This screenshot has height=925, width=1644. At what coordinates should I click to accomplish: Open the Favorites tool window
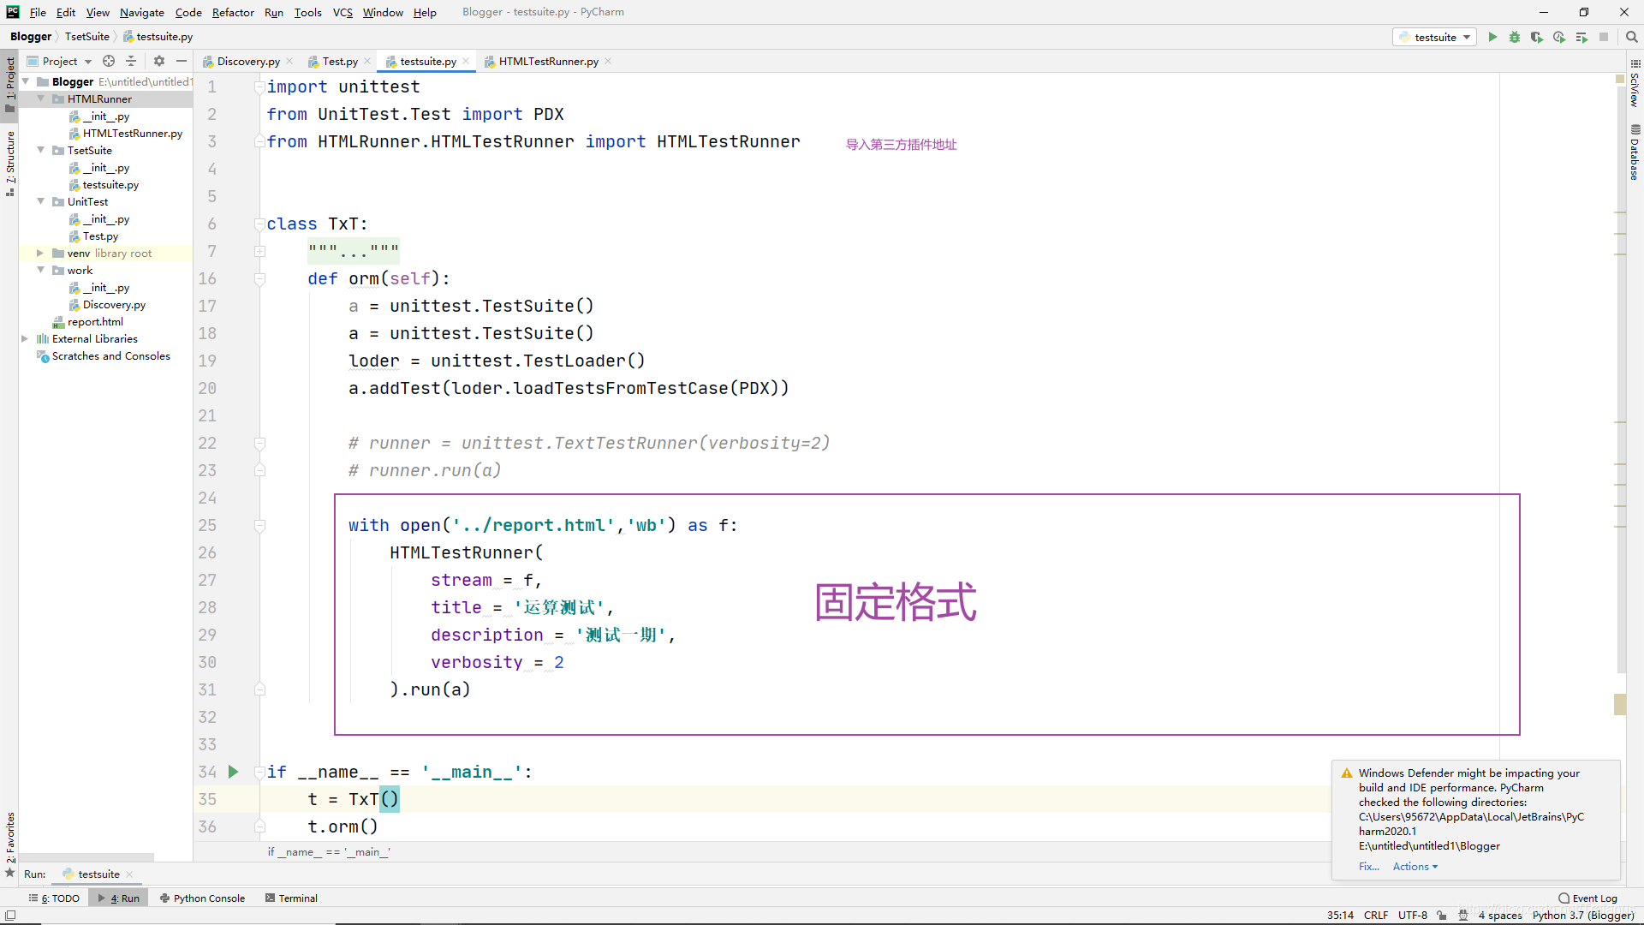click(x=10, y=843)
